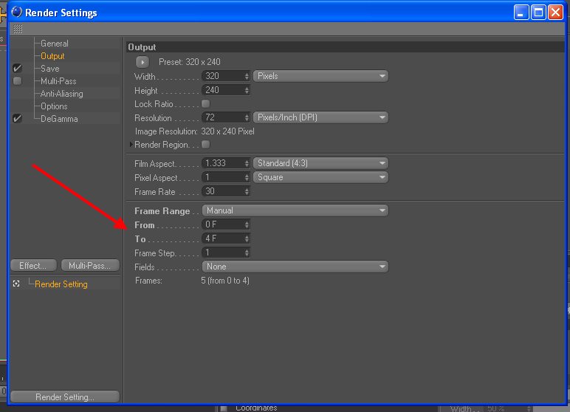Open the Frame Range Manual dropdown
The image size is (570, 412).
pos(295,210)
